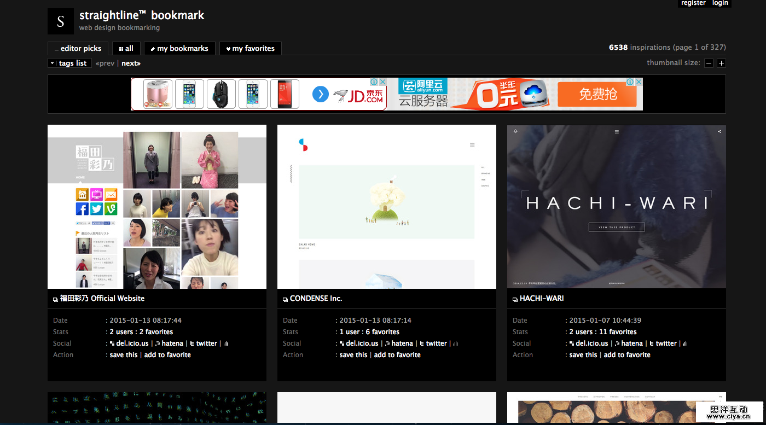Close the JD.com ad with X icon

point(383,82)
